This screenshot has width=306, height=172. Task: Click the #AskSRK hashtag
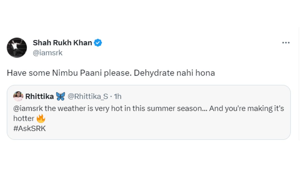(x=29, y=128)
